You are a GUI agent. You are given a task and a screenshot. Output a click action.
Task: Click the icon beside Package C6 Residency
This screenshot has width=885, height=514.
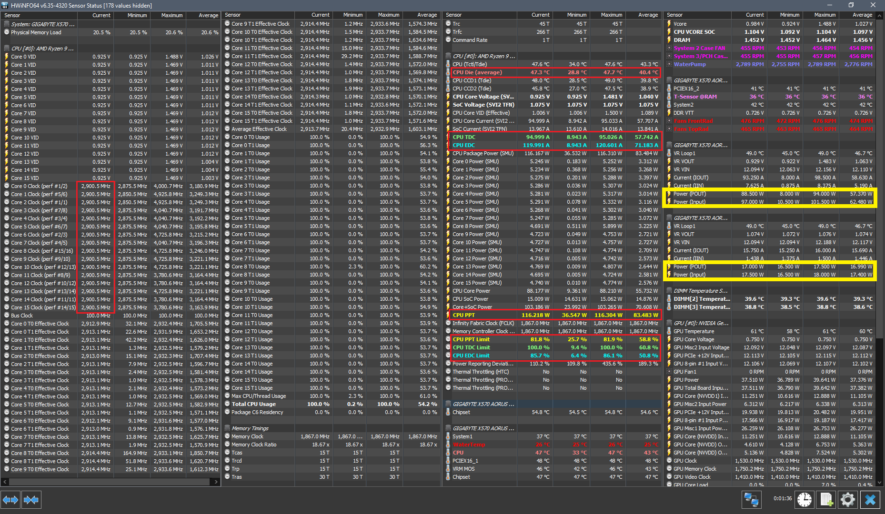coord(227,412)
